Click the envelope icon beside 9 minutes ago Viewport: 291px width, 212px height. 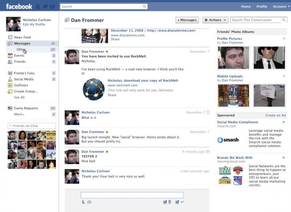[208, 152]
